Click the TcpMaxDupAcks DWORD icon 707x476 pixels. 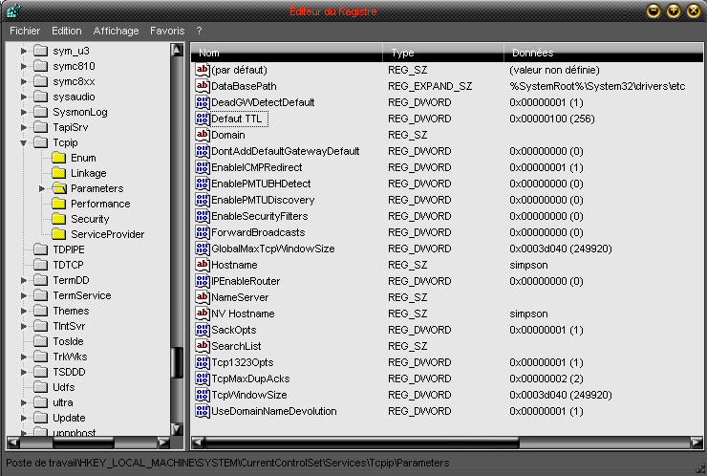point(202,379)
